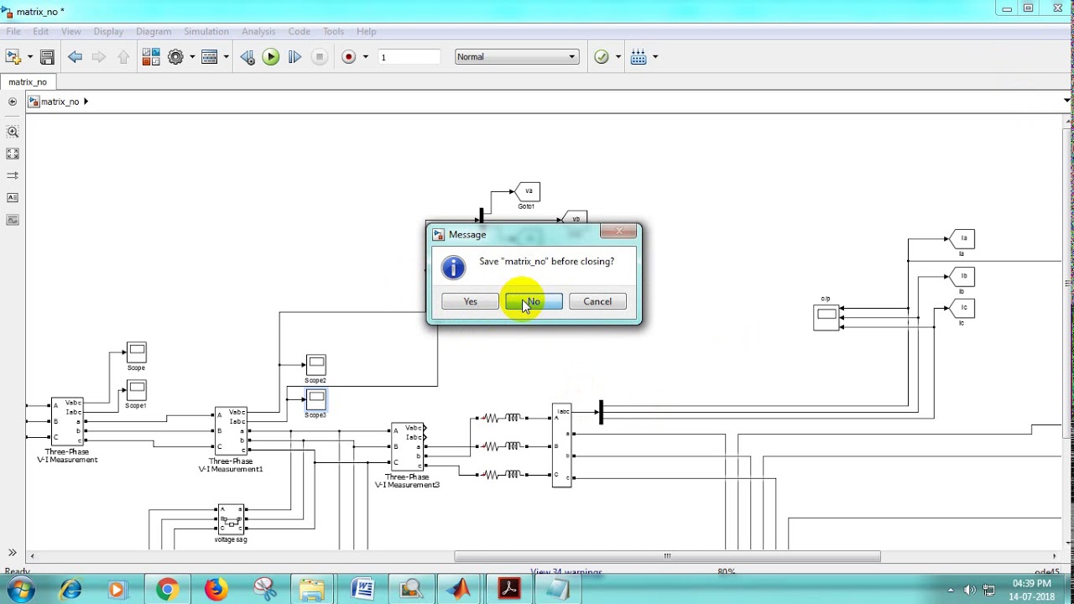Click the red Record icon in the toolbar

pos(349,57)
